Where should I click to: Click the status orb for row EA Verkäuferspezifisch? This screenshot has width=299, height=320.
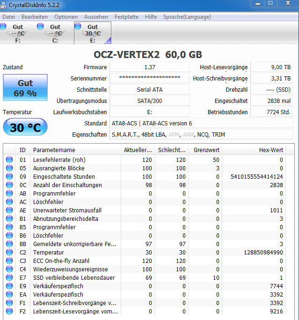9,294
